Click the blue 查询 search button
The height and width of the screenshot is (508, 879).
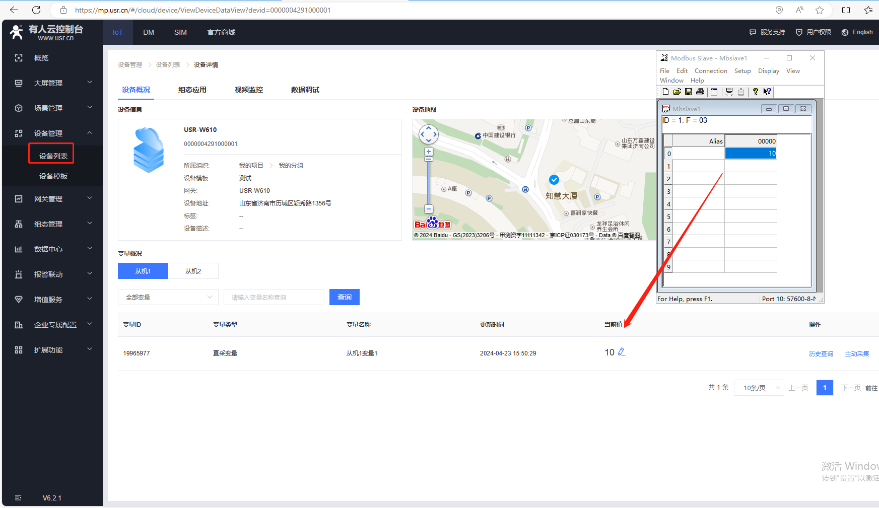345,298
